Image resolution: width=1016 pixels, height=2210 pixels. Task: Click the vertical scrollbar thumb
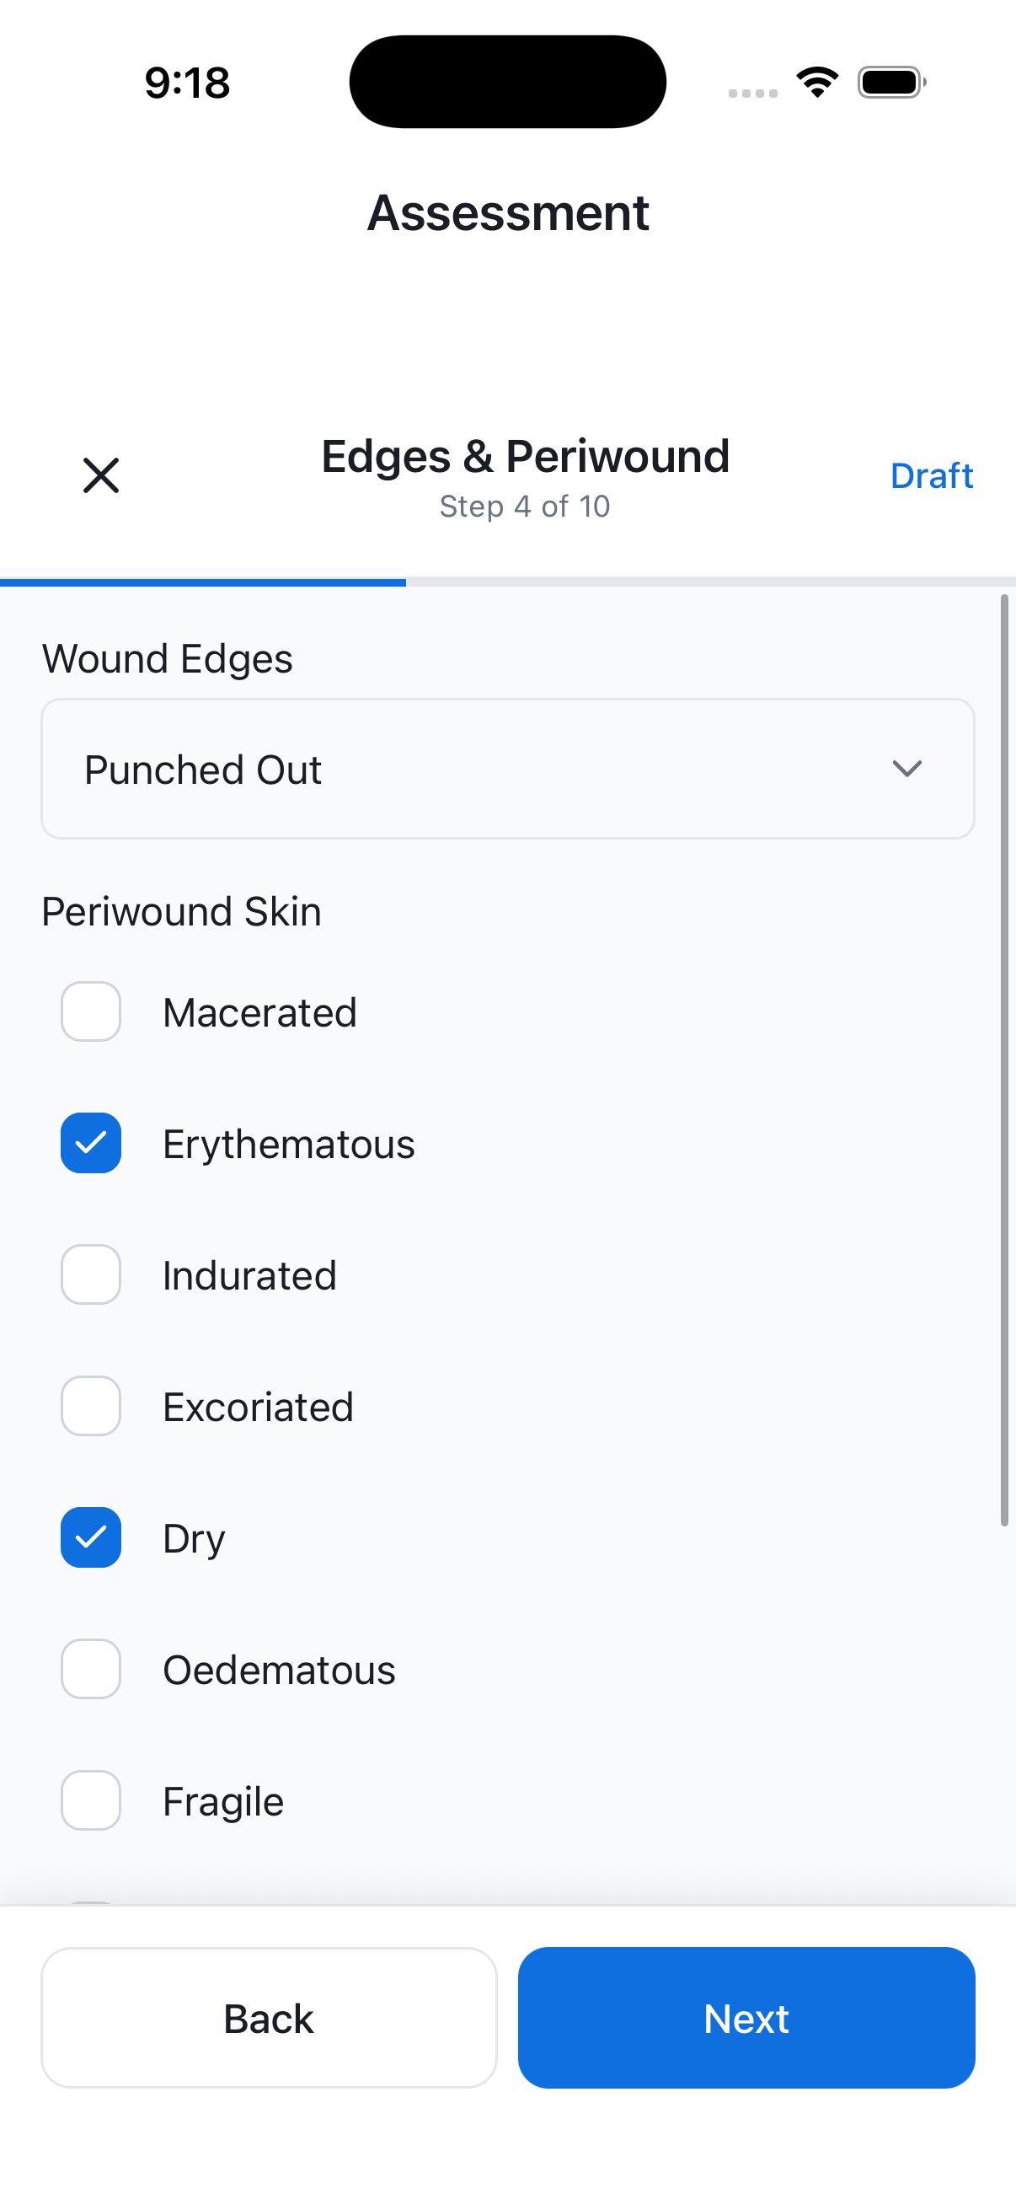(x=1004, y=1059)
